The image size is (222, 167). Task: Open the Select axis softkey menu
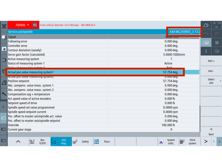pos(211,81)
